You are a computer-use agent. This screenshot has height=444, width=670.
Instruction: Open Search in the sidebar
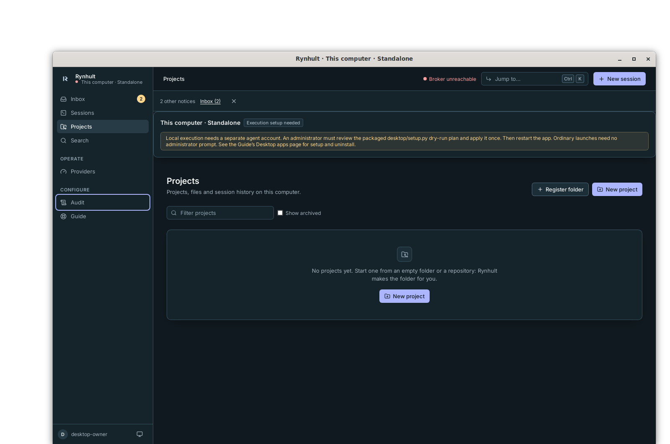[103, 140]
